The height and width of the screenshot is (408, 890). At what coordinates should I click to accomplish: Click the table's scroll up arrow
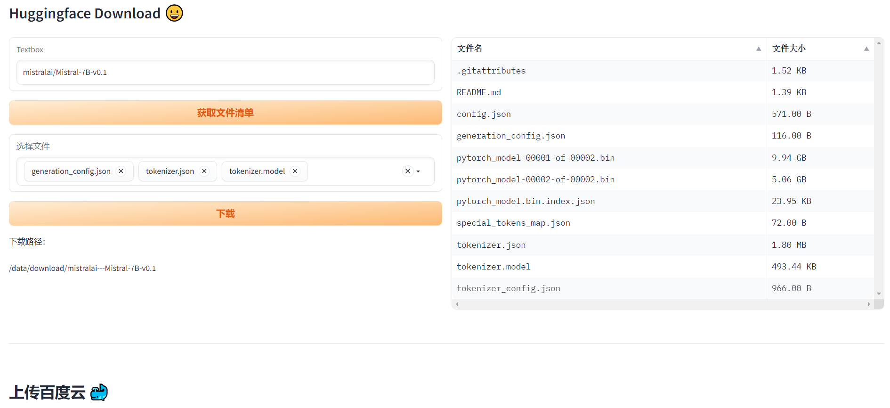(879, 43)
